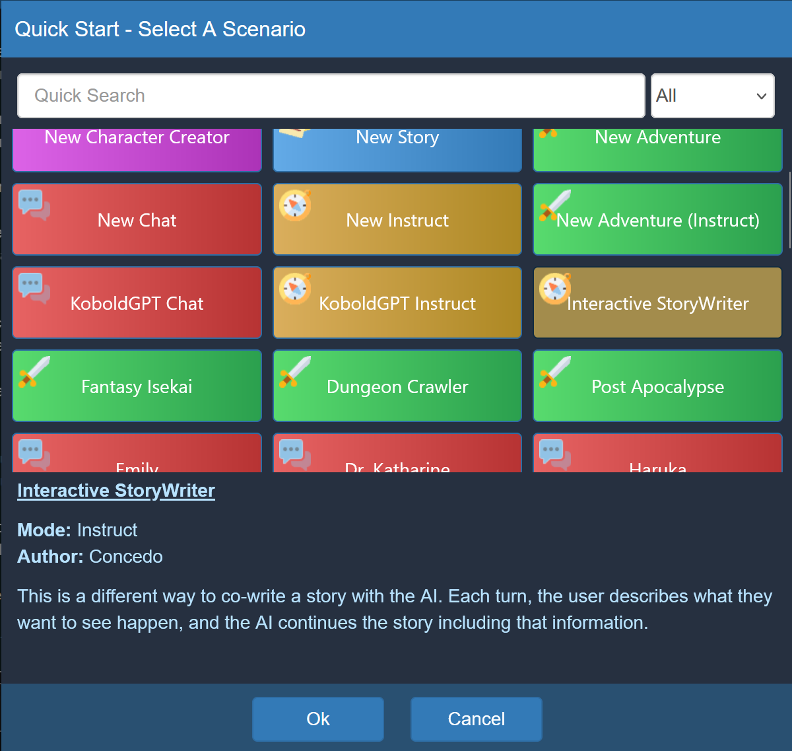Click the chat bubble icon on Dr. Katharine card

pyautogui.click(x=295, y=454)
